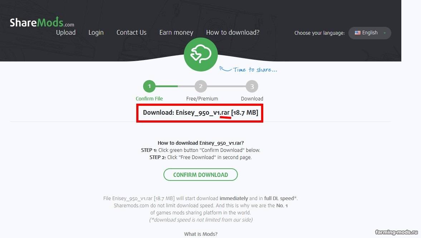Click the green cloud share icon
421x238 pixels.
click(x=201, y=54)
